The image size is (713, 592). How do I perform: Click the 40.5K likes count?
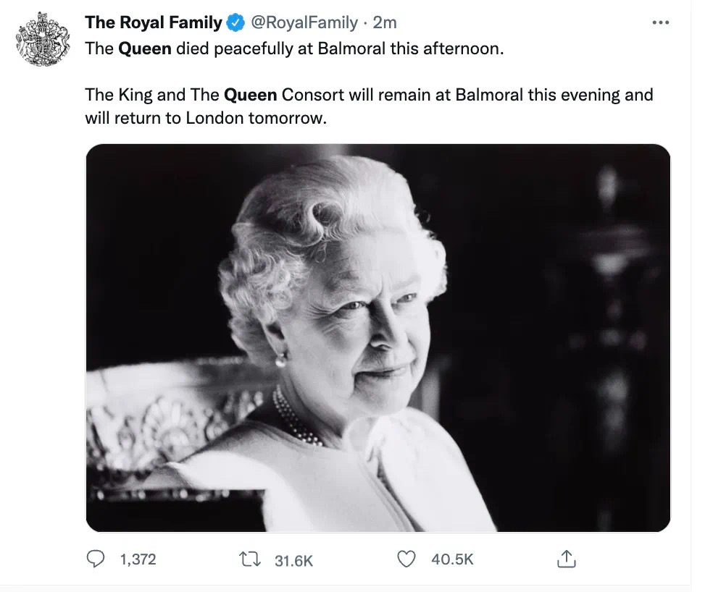point(452,559)
